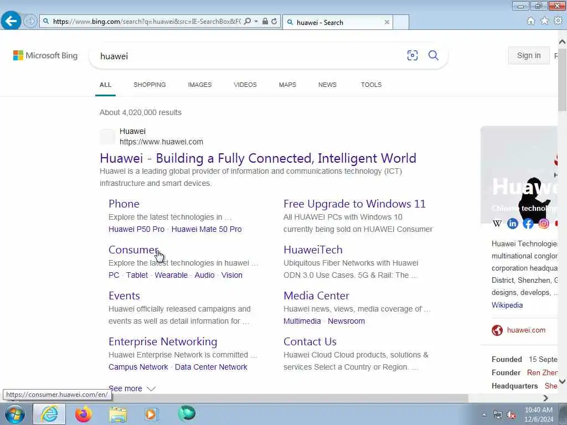567x425 pixels.
Task: Open the Phone sitelink
Action: [x=124, y=204]
